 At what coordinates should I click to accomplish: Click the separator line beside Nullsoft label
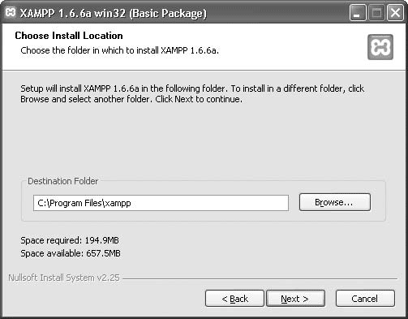[260, 278]
